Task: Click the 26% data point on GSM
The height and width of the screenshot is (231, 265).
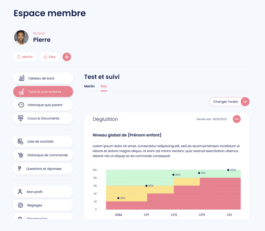Action: (118, 198)
